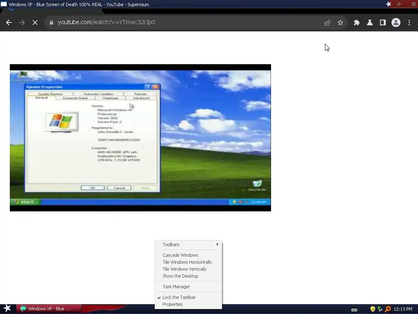This screenshot has height=314, width=418.
Task: Open the profile avatar menu
Action: 396,23
